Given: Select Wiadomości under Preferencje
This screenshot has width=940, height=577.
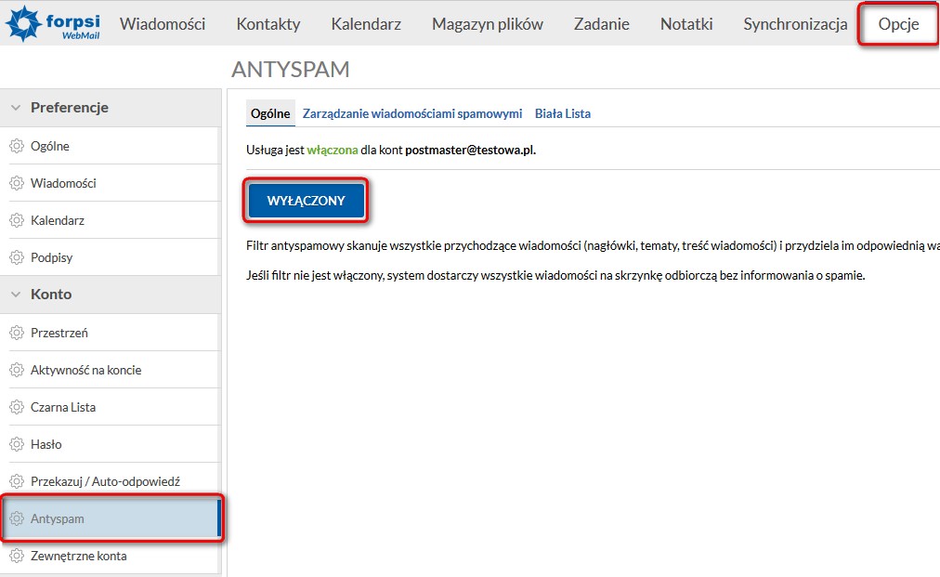Looking at the screenshot, I should pos(111,183).
